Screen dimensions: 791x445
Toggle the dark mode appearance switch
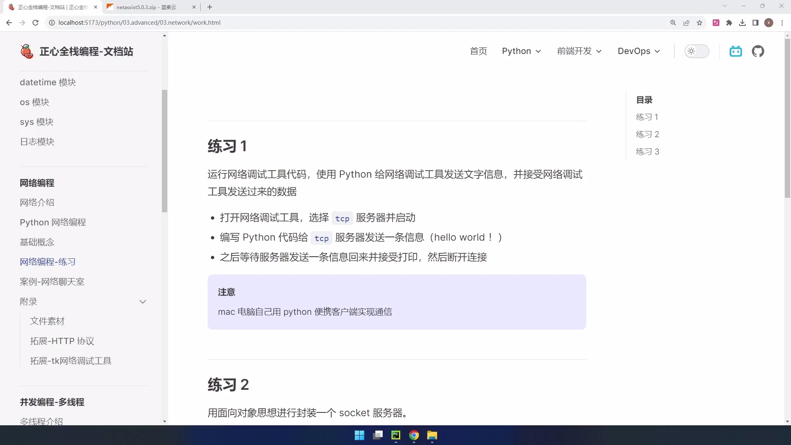coord(697,51)
